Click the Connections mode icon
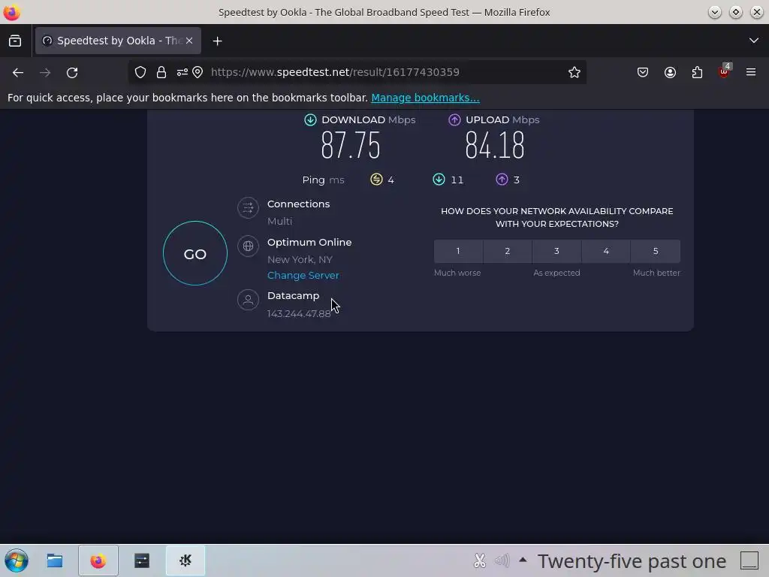The width and height of the screenshot is (769, 577). [x=248, y=207]
